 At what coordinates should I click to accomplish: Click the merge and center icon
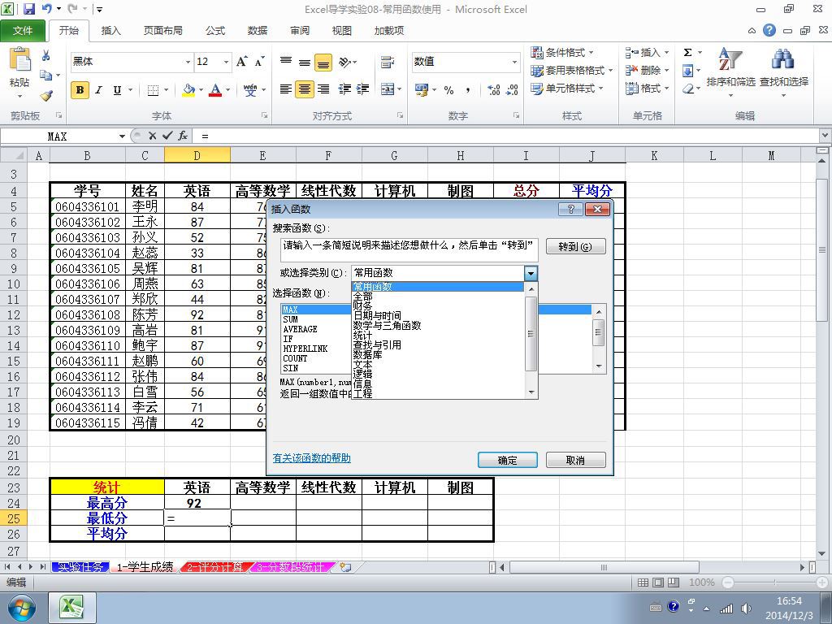point(388,89)
